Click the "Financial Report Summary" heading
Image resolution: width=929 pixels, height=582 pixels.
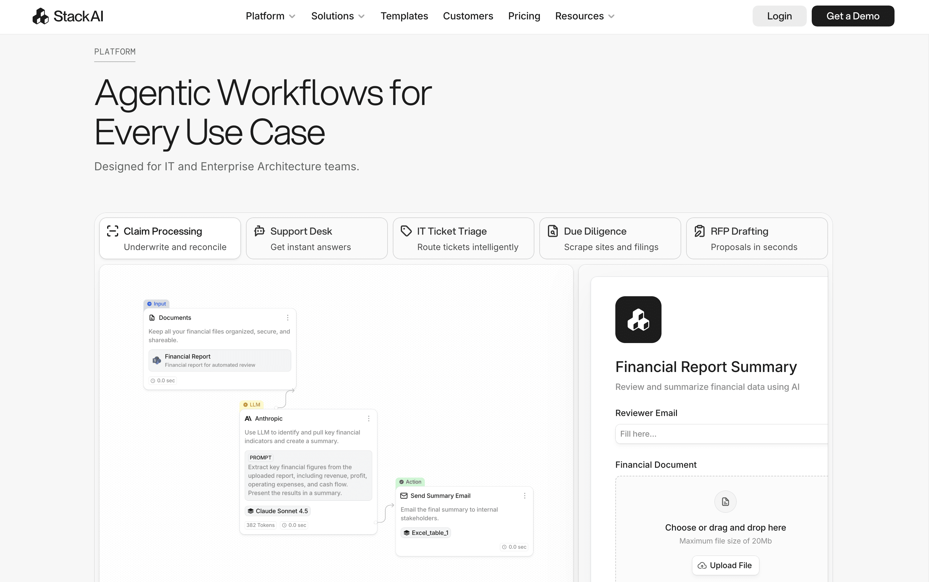click(x=706, y=367)
